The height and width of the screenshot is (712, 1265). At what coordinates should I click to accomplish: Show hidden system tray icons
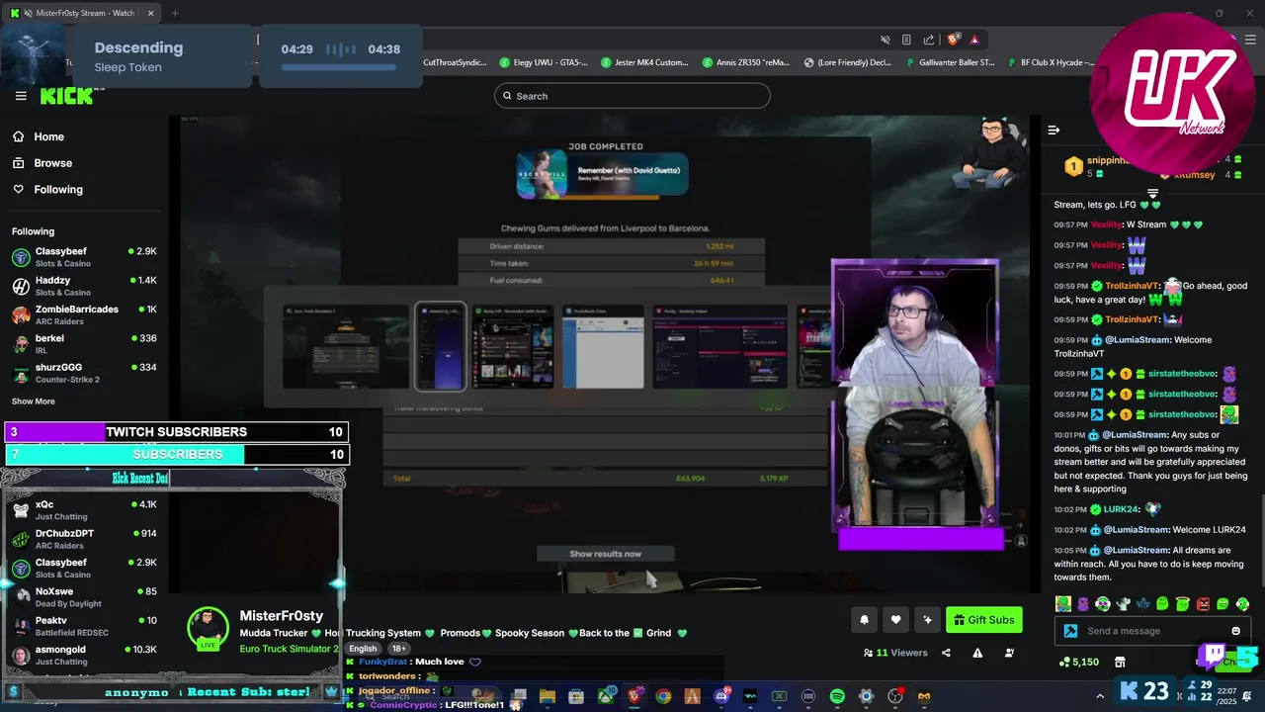click(x=1100, y=696)
